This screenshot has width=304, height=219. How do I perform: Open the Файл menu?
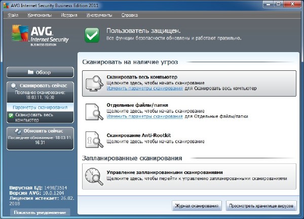point(15,15)
